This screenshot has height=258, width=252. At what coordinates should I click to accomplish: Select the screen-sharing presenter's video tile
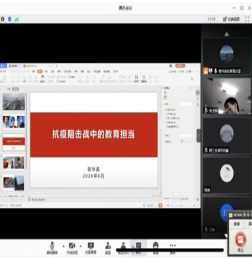[226, 57]
